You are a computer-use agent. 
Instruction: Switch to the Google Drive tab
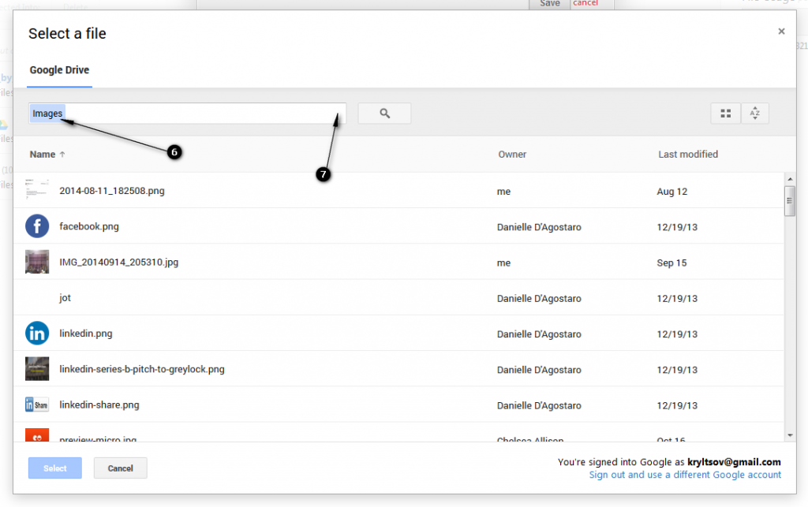tap(58, 69)
